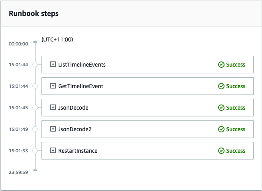Viewport: 262px width, 191px height.
Task: Expand the GetTimelineEvent step details
Action: (x=53, y=86)
